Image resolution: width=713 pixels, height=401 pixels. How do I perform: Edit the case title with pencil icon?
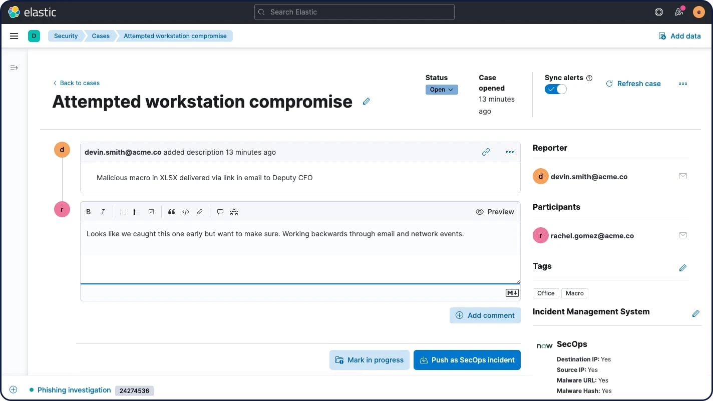(366, 101)
